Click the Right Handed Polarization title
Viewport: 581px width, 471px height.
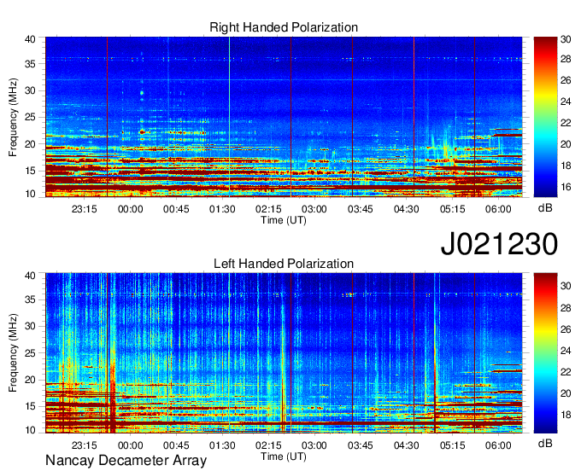(x=284, y=27)
